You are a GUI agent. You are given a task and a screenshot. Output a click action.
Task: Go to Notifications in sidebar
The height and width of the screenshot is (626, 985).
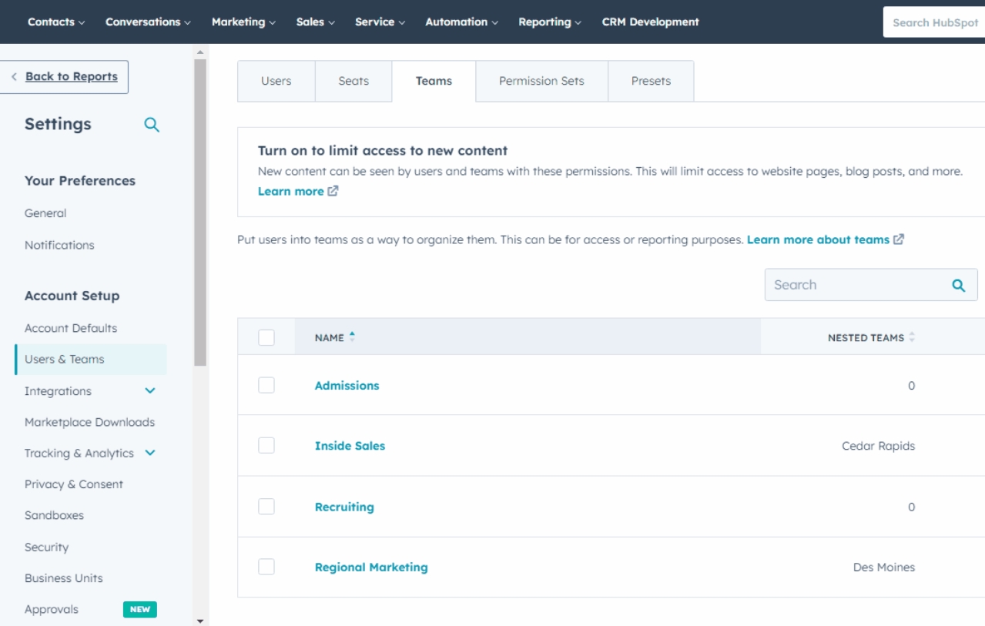coord(59,245)
